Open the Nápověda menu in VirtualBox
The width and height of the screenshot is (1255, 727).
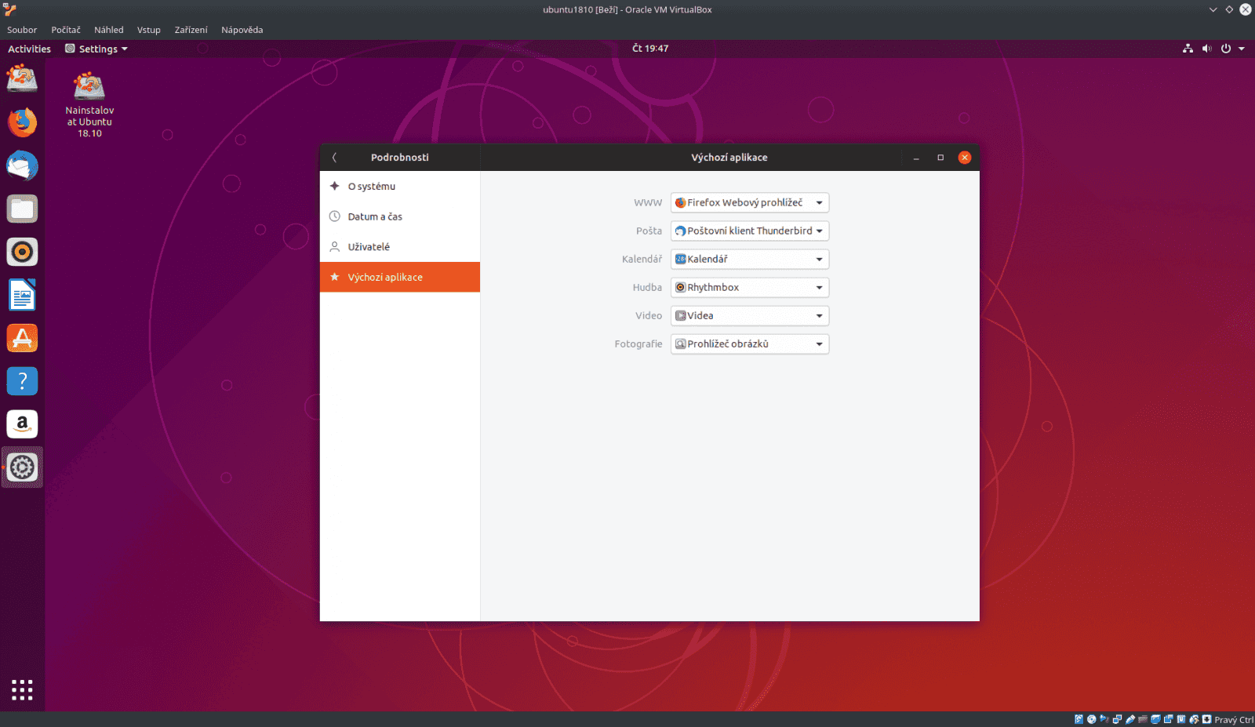pos(241,30)
